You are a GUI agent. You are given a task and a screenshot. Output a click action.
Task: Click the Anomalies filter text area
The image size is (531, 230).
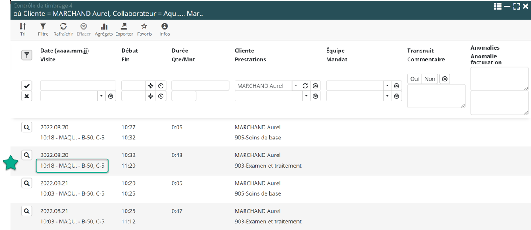(499, 79)
